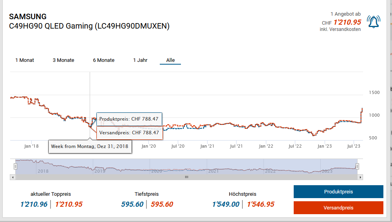392x222 pixels.
Task: Select the 6 Monate time range
Action: [x=104, y=60]
